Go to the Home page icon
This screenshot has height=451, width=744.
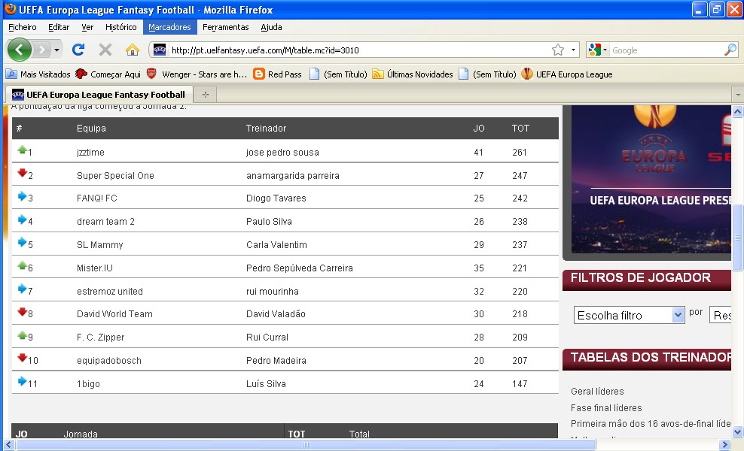tap(133, 50)
